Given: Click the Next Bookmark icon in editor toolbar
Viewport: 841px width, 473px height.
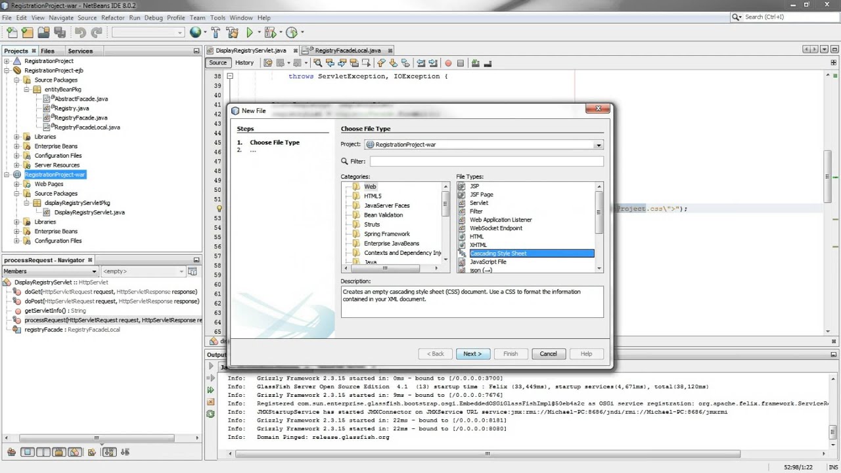Looking at the screenshot, I should 393,63.
